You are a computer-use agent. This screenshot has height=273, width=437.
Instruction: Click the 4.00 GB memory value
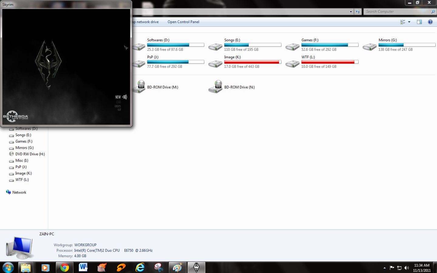coord(80,256)
